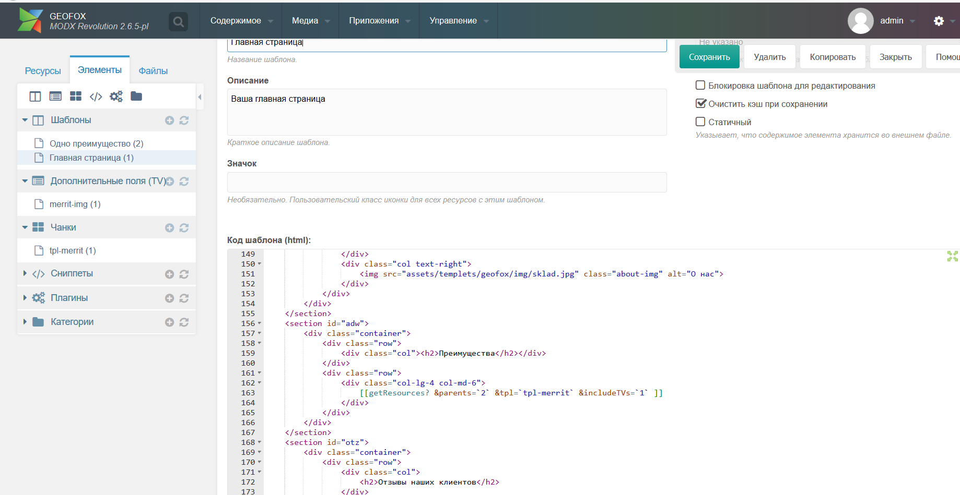The width and height of the screenshot is (960, 495).
Task: Open template Одно преимущество (2)
Action: coord(96,143)
